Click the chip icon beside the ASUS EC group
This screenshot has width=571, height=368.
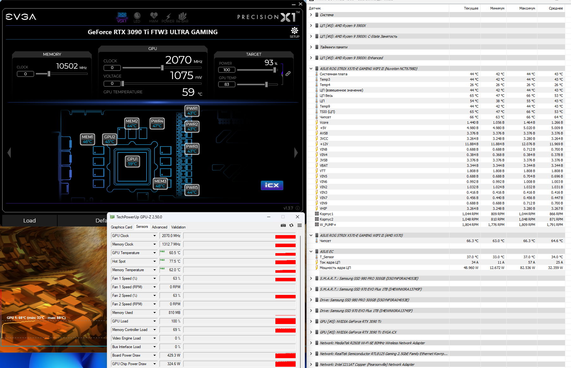(x=317, y=252)
